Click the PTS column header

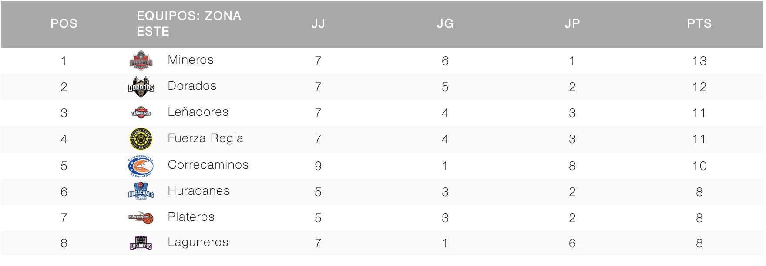699,24
